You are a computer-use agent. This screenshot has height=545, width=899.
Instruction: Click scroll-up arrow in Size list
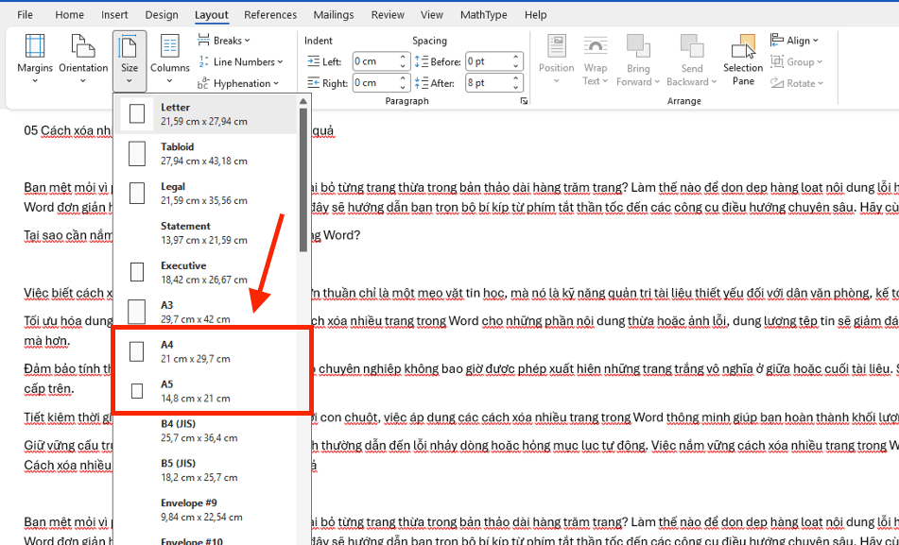(303, 101)
